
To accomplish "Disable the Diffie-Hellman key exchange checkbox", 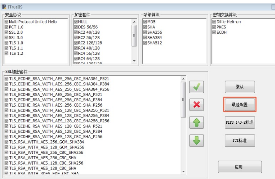I will click(x=214, y=22).
